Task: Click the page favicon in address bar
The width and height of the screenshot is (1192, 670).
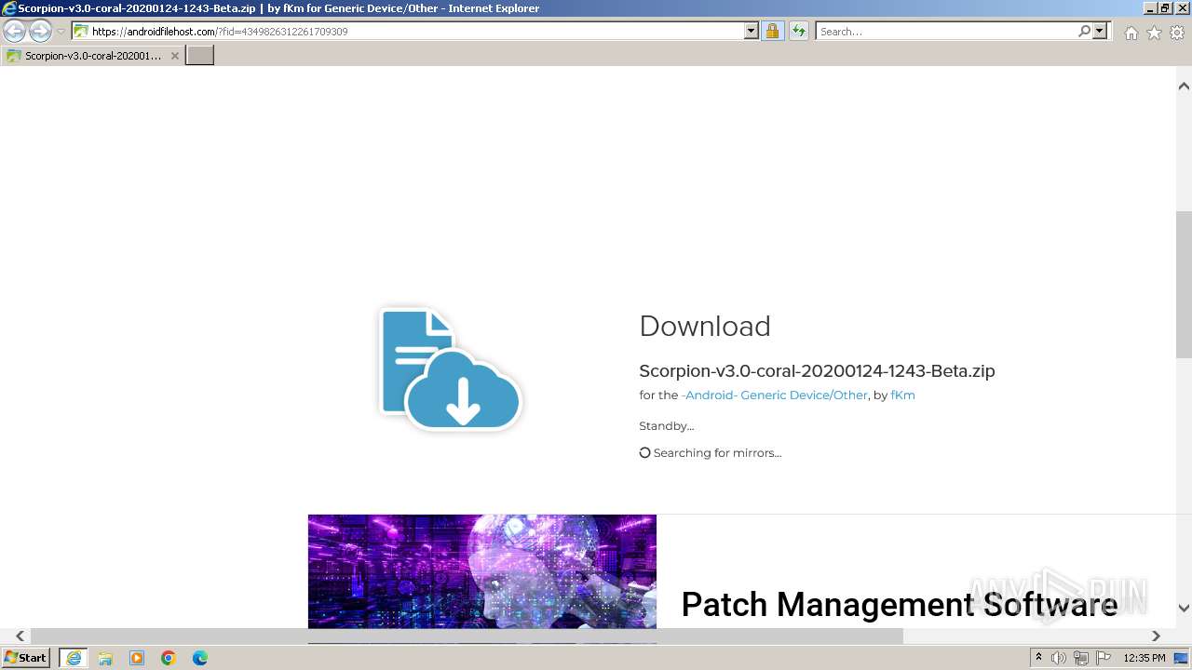Action: click(81, 32)
